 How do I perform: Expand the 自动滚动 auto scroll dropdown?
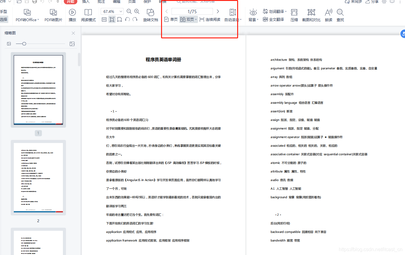coord(241,20)
